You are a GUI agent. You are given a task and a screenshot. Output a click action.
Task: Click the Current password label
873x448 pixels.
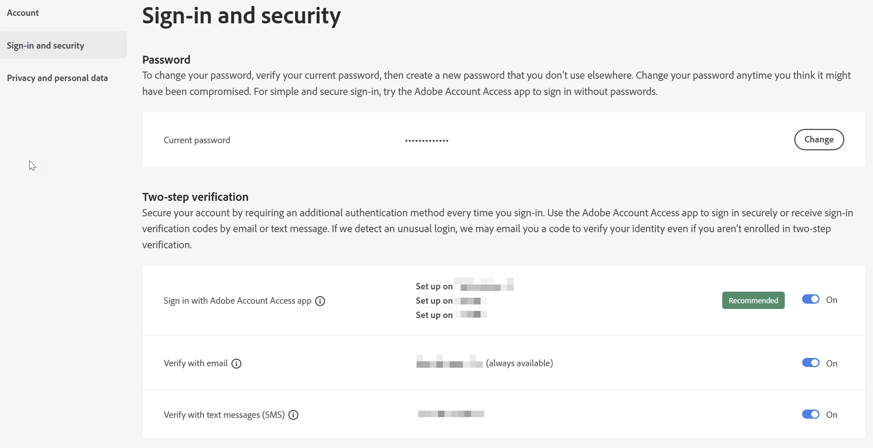coord(197,140)
